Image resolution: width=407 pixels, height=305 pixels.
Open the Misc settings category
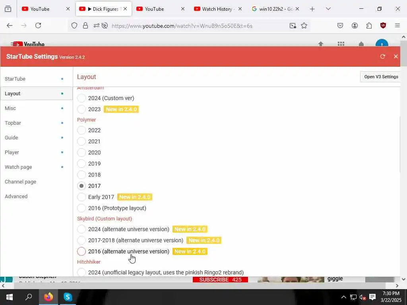36,108
